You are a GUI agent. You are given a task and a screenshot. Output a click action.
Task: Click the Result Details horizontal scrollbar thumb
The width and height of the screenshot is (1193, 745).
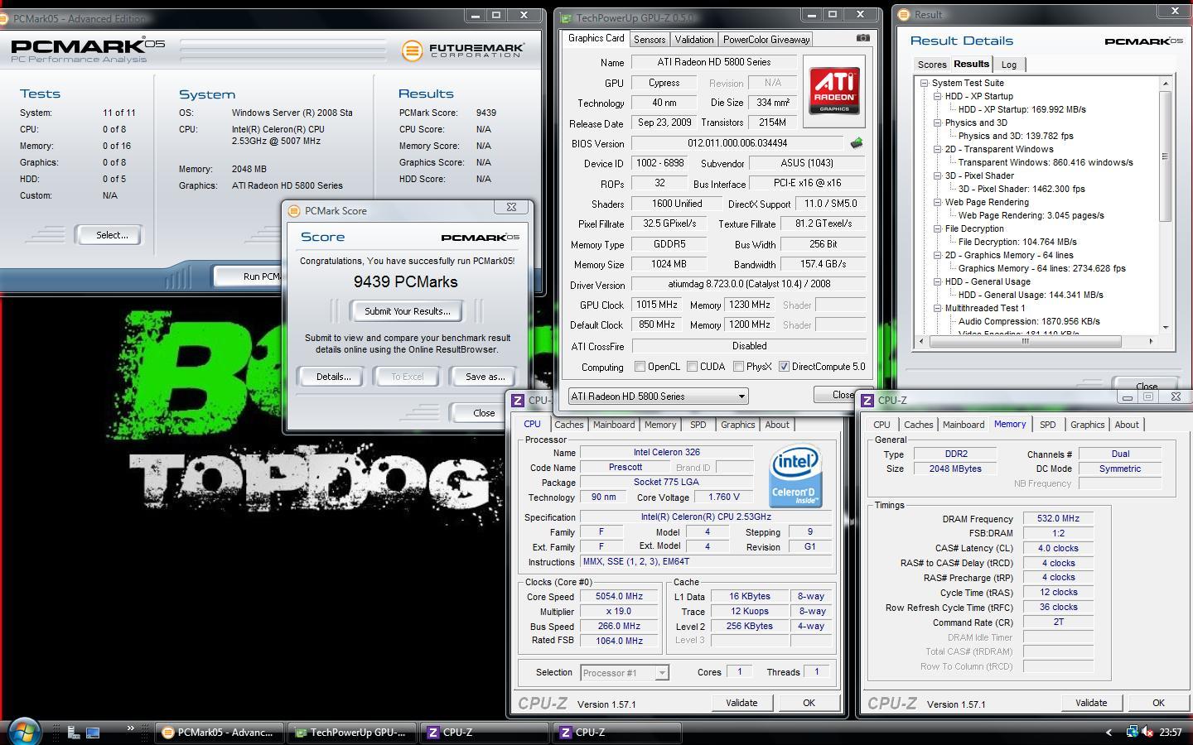1025,341
